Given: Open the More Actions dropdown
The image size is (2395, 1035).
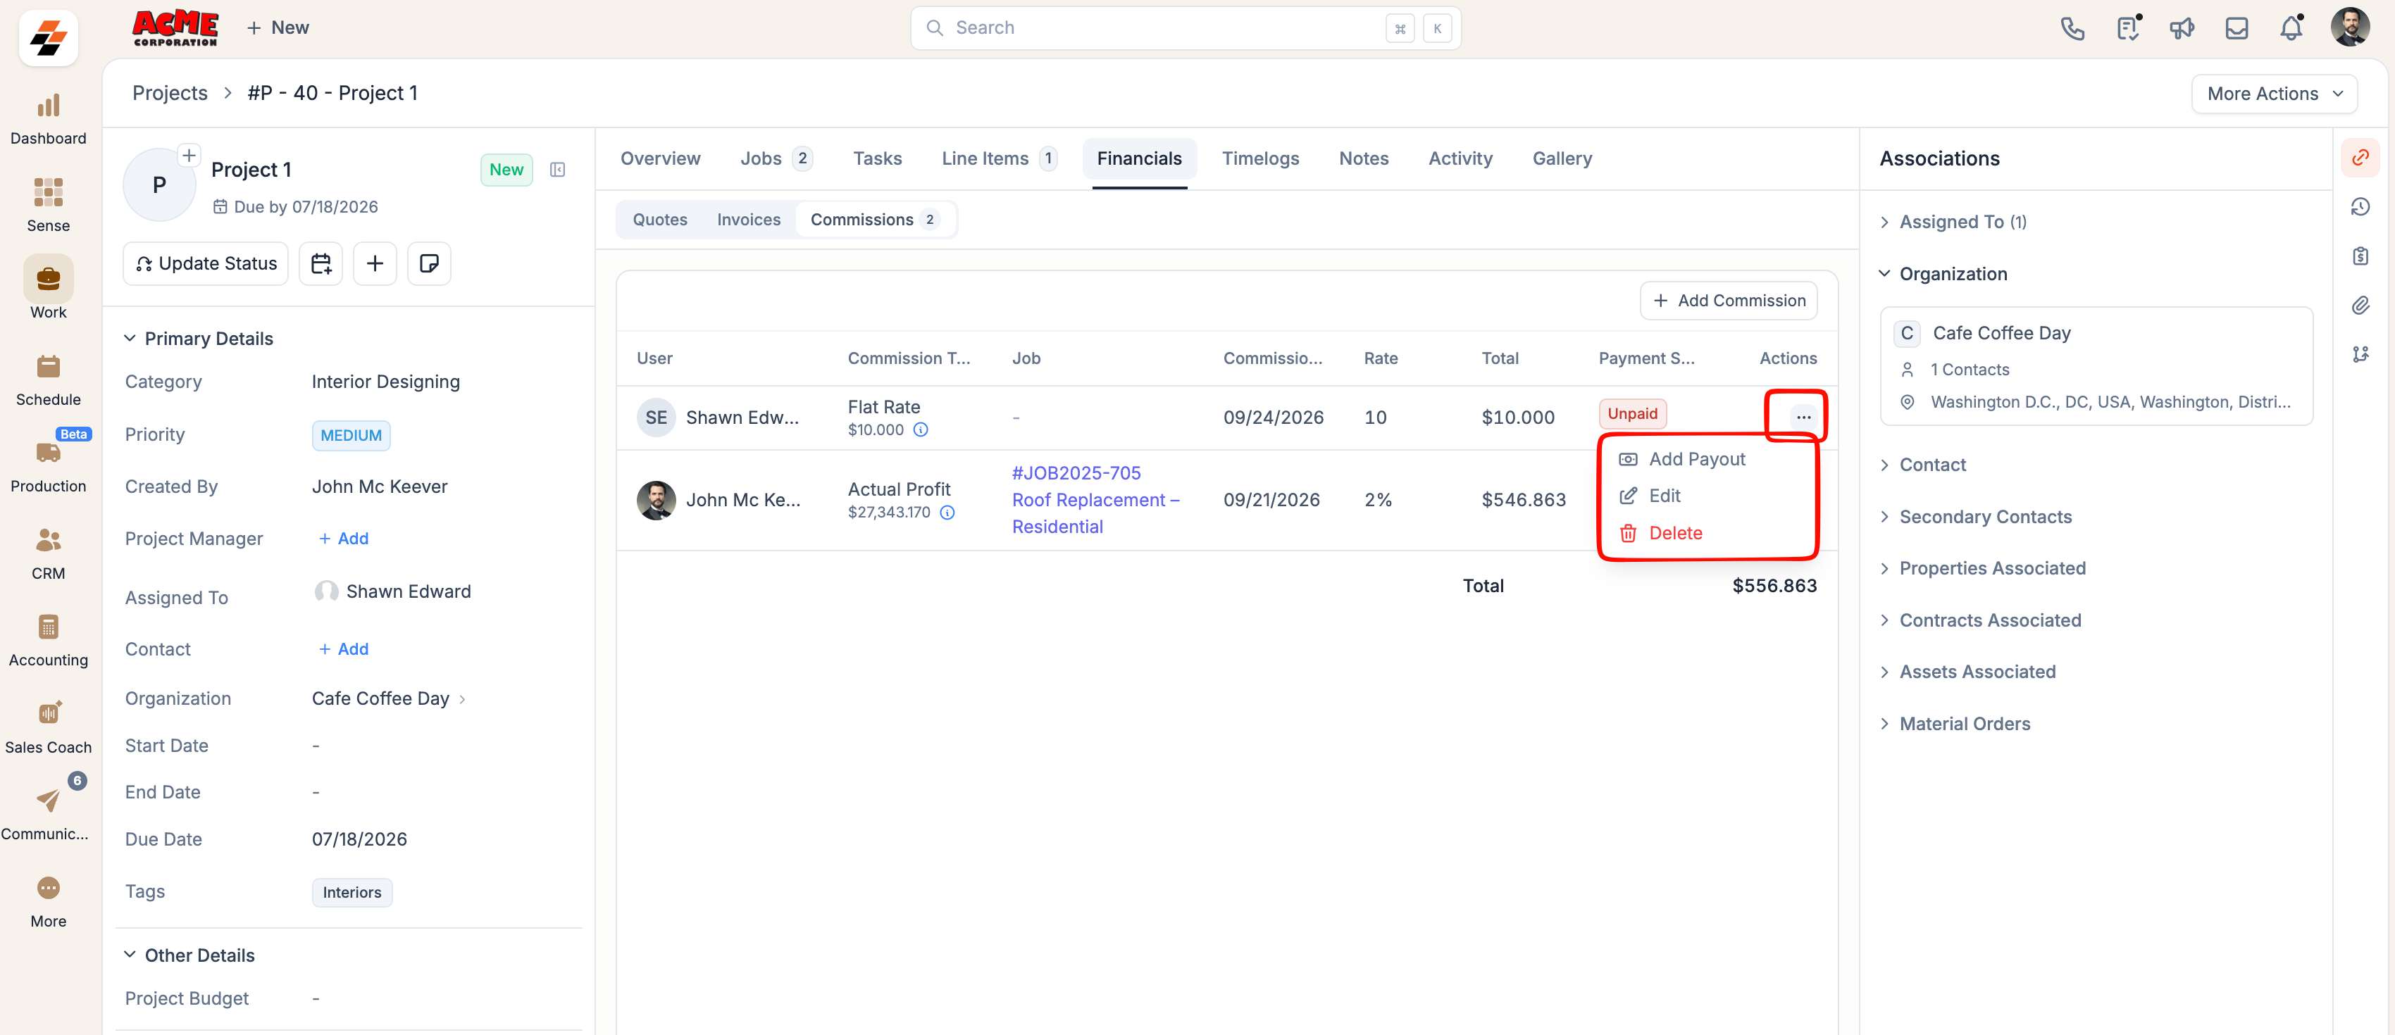Looking at the screenshot, I should [2274, 94].
